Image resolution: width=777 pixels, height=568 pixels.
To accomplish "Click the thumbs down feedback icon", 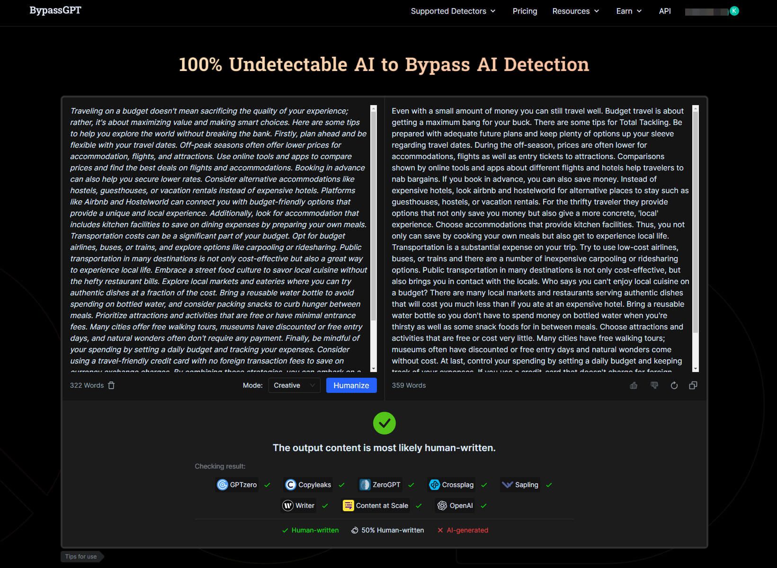I will click(x=654, y=385).
